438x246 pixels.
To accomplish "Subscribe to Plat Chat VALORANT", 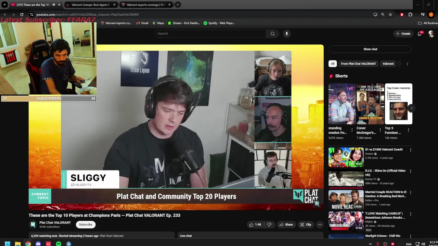I will (86, 224).
